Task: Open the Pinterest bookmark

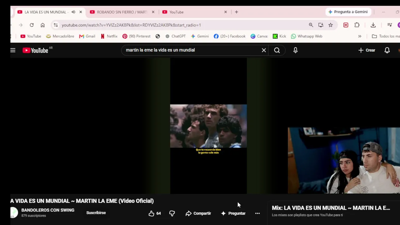Action: [136, 36]
